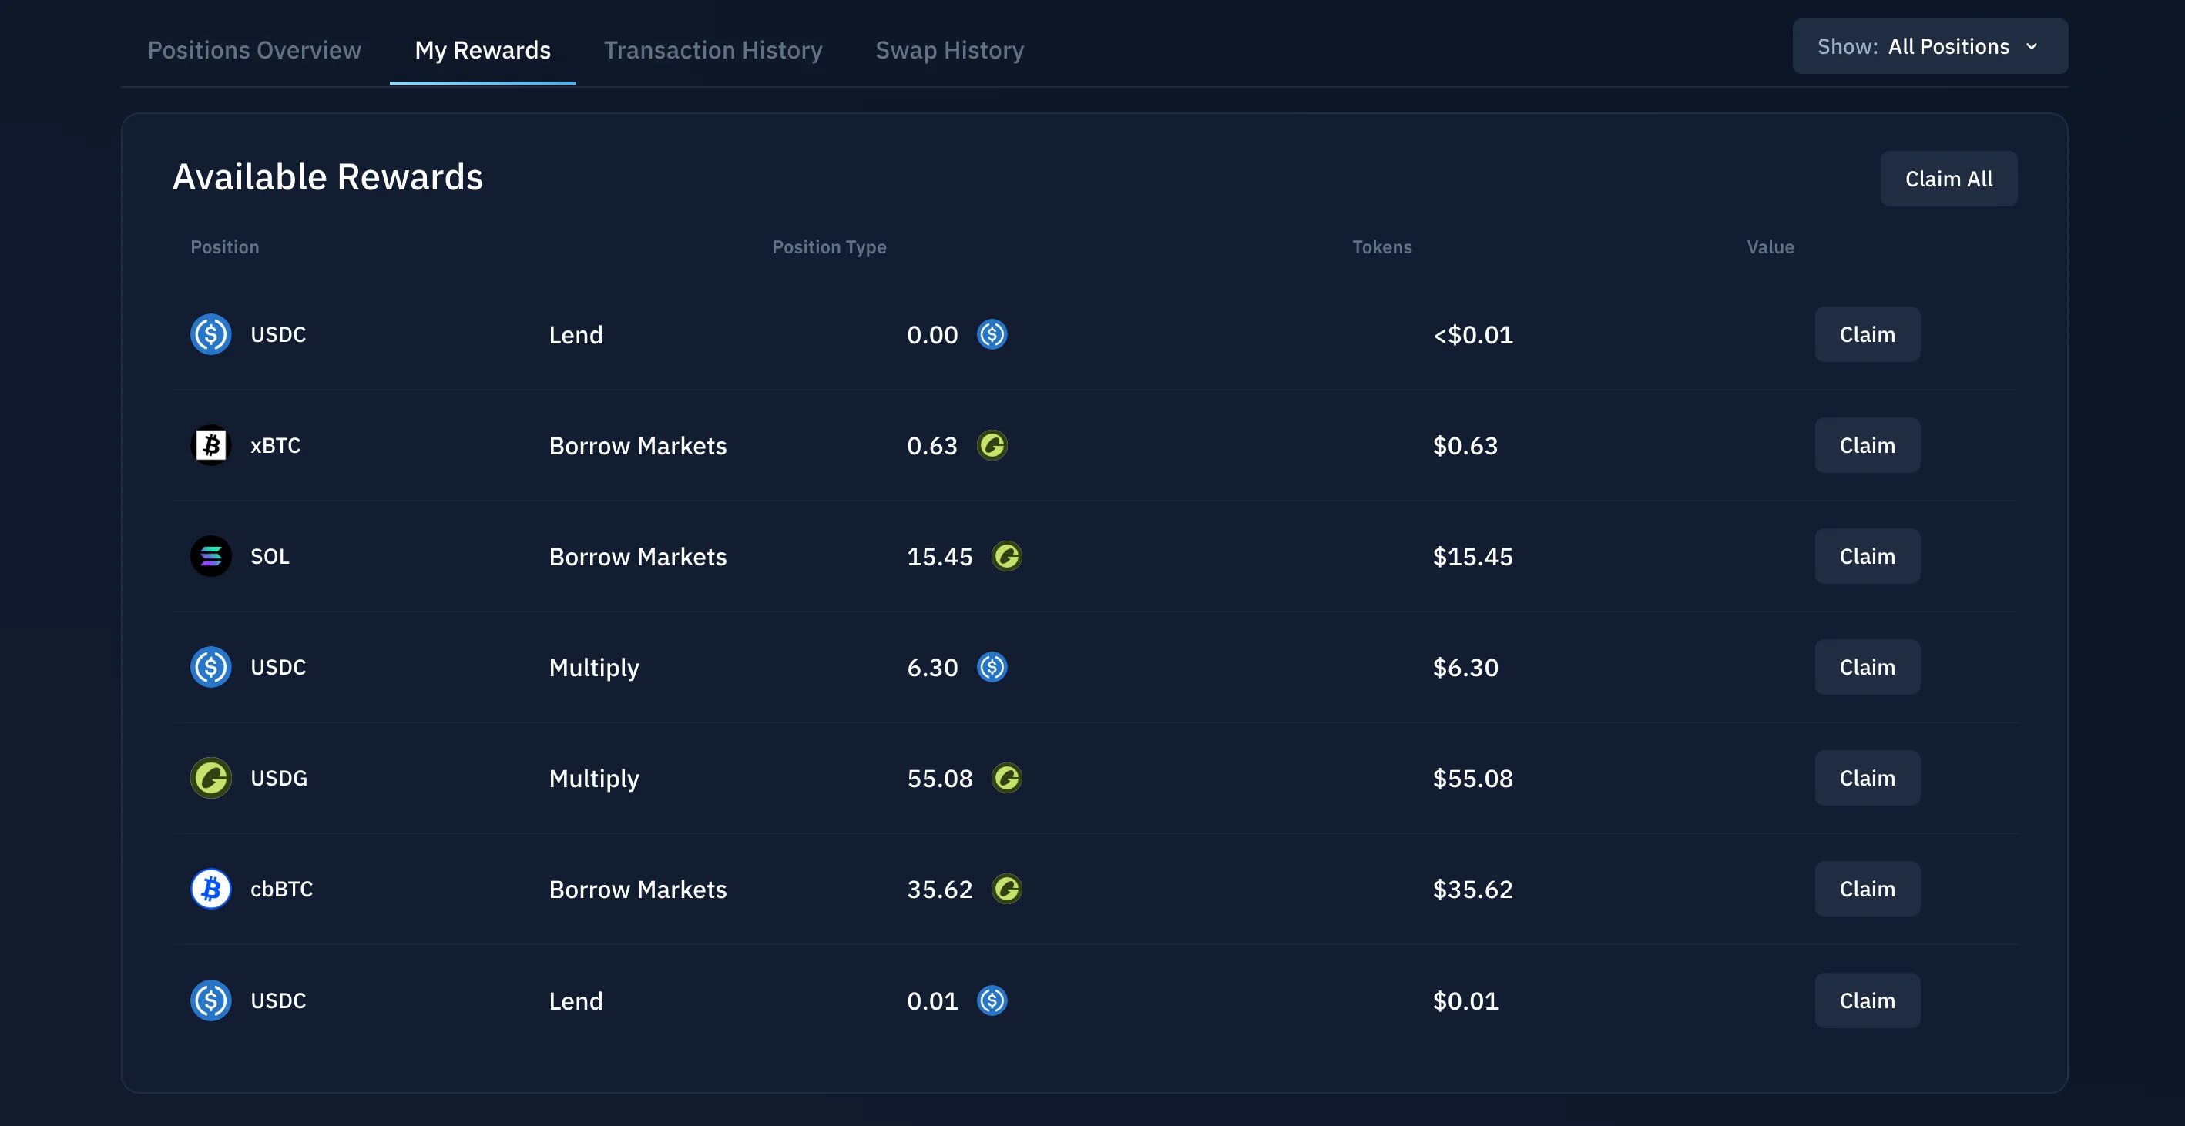
Task: Click the Position Type column header
Action: coord(829,246)
